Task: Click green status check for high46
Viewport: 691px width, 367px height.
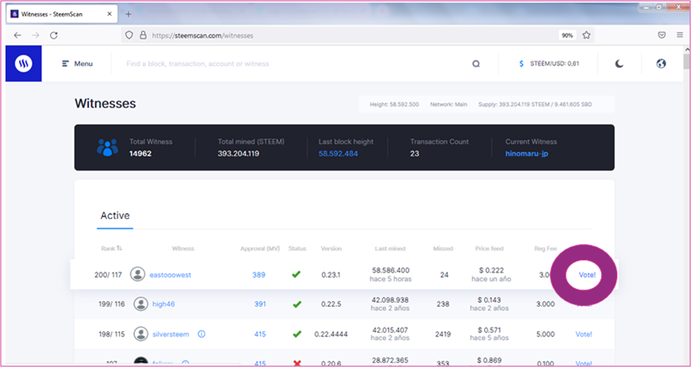Action: pyautogui.click(x=297, y=304)
